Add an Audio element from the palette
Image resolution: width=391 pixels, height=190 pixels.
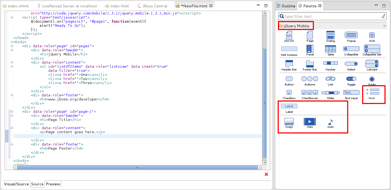tap(330, 122)
